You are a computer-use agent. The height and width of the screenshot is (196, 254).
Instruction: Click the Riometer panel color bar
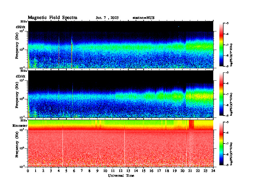coord(221,143)
